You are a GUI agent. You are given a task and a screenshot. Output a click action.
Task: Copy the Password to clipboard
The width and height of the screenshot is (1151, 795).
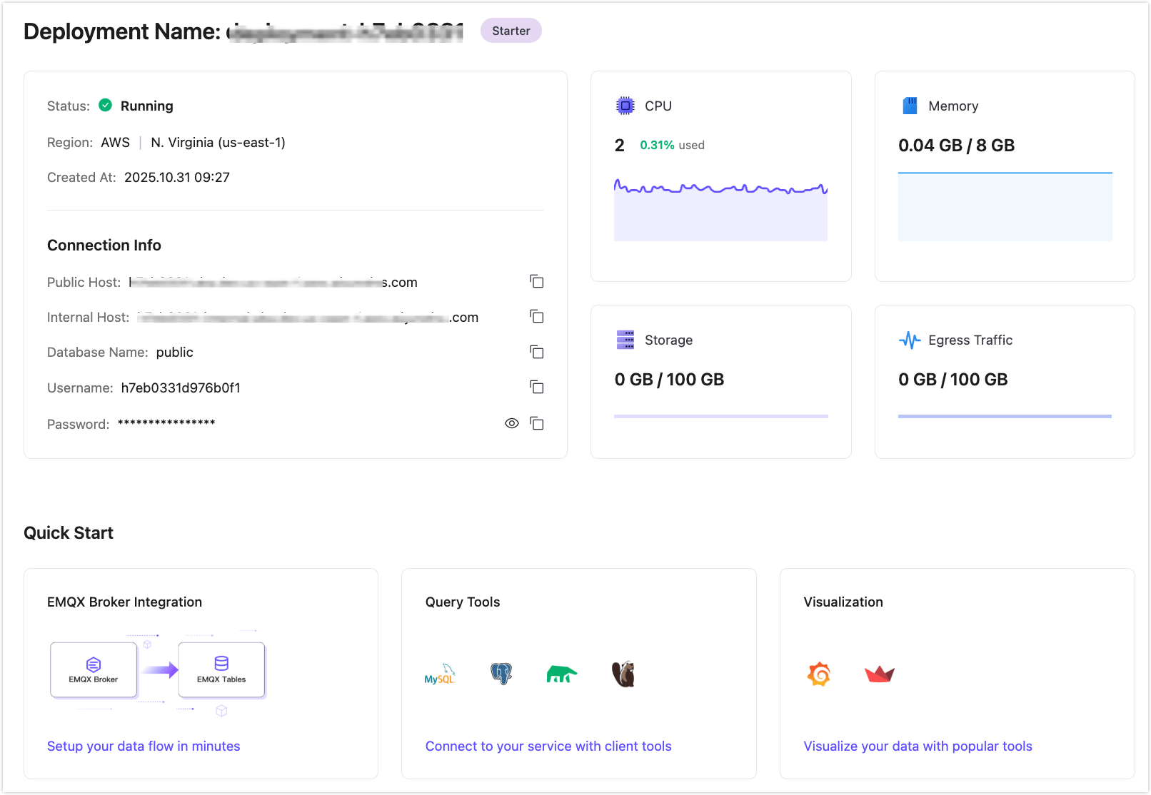537,422
